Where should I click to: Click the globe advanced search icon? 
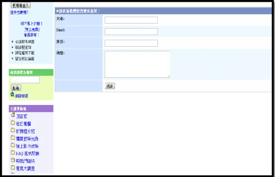[12, 95]
